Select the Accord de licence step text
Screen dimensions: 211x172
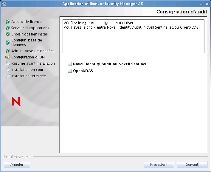(27, 22)
